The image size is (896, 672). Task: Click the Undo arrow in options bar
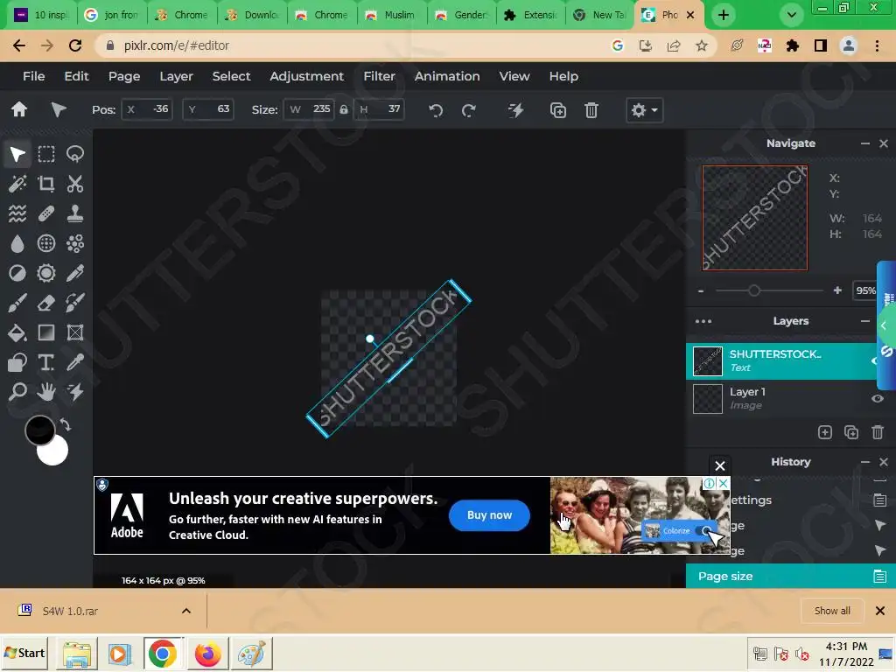click(x=436, y=110)
